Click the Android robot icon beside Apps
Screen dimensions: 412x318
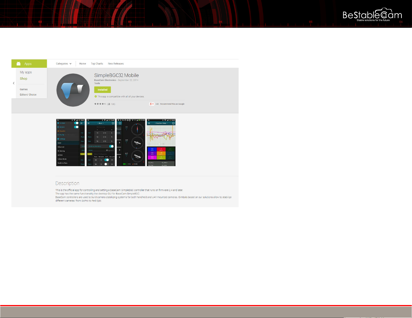click(x=18, y=64)
